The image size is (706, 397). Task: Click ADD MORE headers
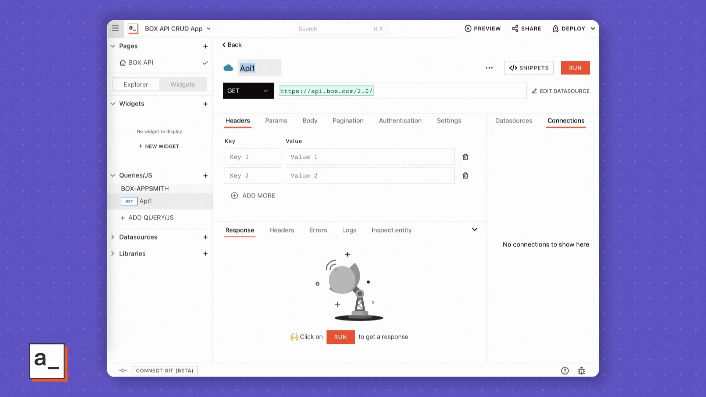[253, 196]
